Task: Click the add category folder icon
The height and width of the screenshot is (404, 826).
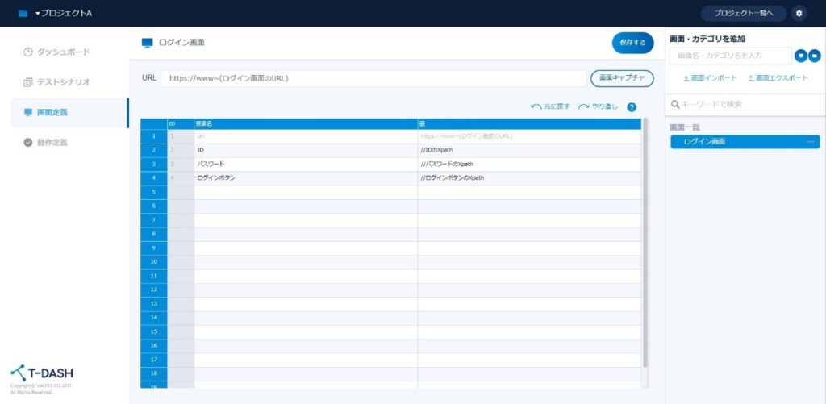Action: [814, 56]
